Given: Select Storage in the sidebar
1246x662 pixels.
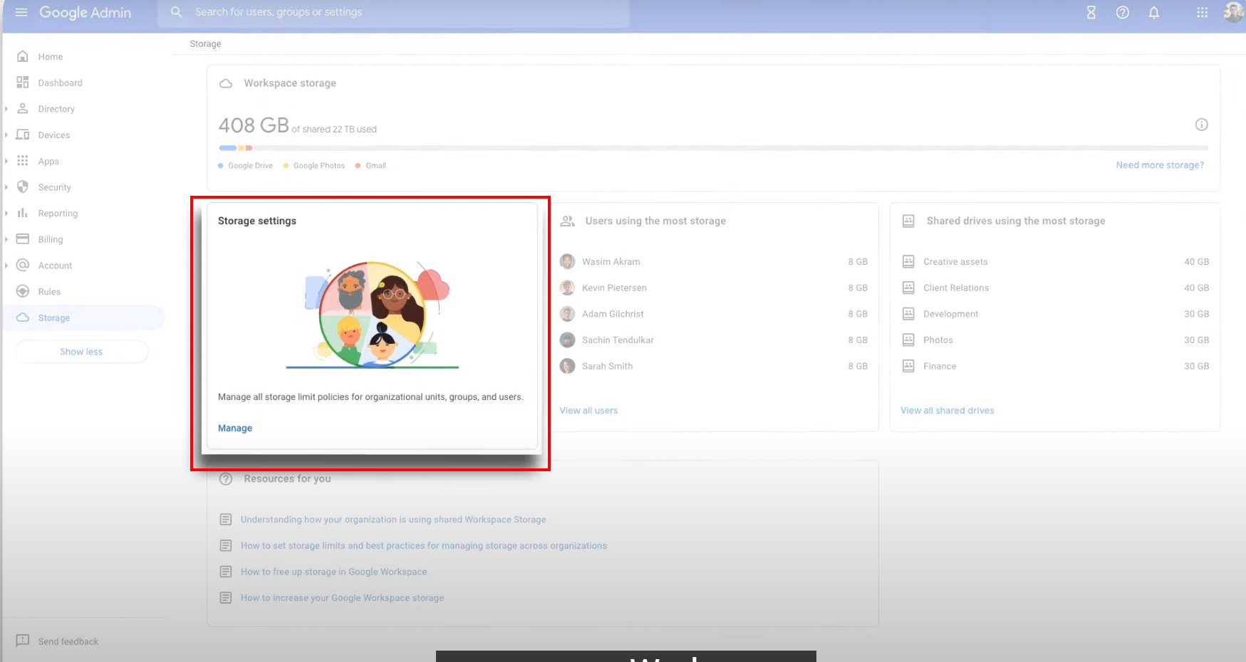Looking at the screenshot, I should (x=54, y=318).
